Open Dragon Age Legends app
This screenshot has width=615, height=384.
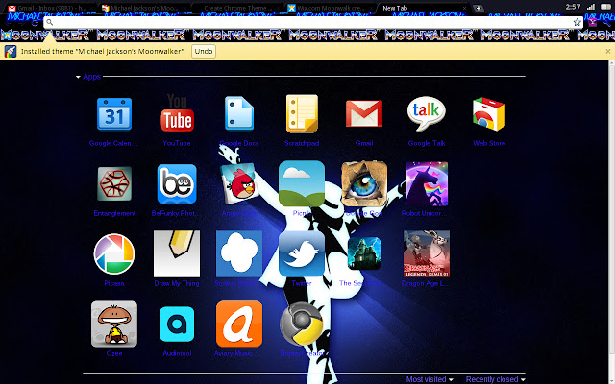coord(427,253)
